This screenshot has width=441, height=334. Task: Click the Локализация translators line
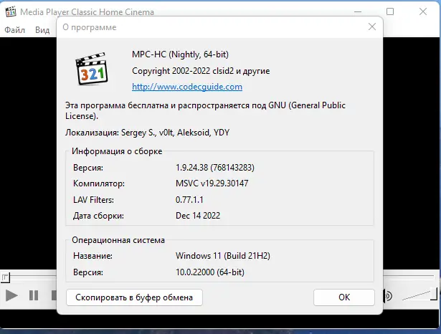point(148,133)
